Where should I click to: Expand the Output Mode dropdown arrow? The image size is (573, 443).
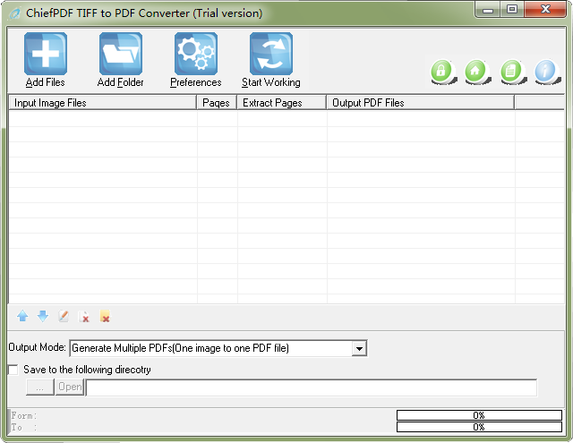click(x=359, y=348)
